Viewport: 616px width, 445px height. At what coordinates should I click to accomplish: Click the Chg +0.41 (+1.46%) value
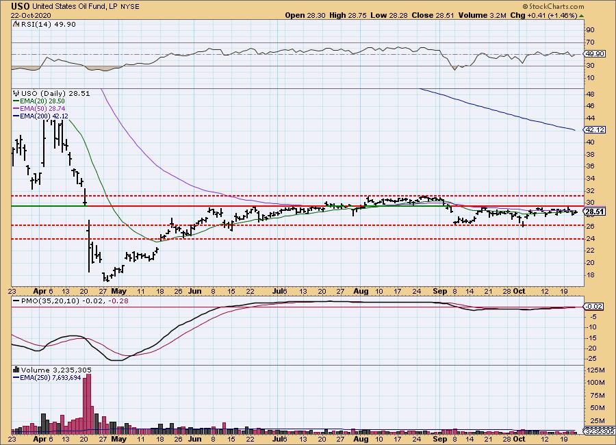(543, 15)
